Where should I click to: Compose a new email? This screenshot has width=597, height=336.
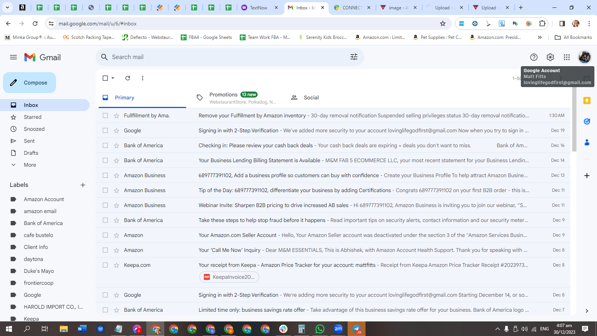[29, 83]
